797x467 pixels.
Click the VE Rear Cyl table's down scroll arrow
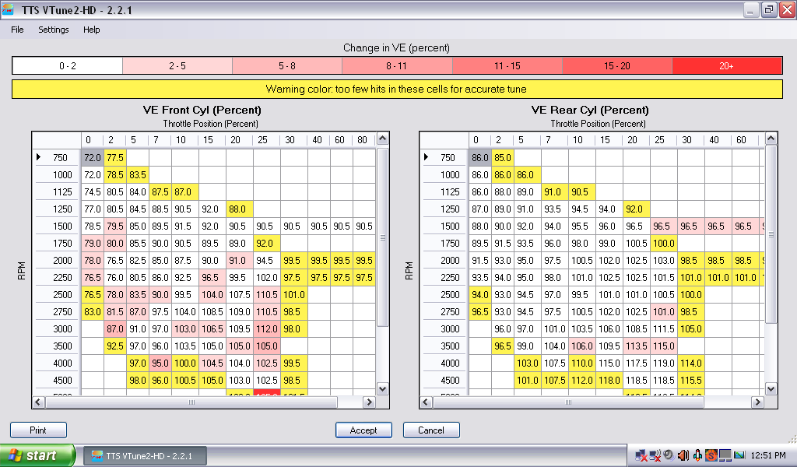click(771, 388)
